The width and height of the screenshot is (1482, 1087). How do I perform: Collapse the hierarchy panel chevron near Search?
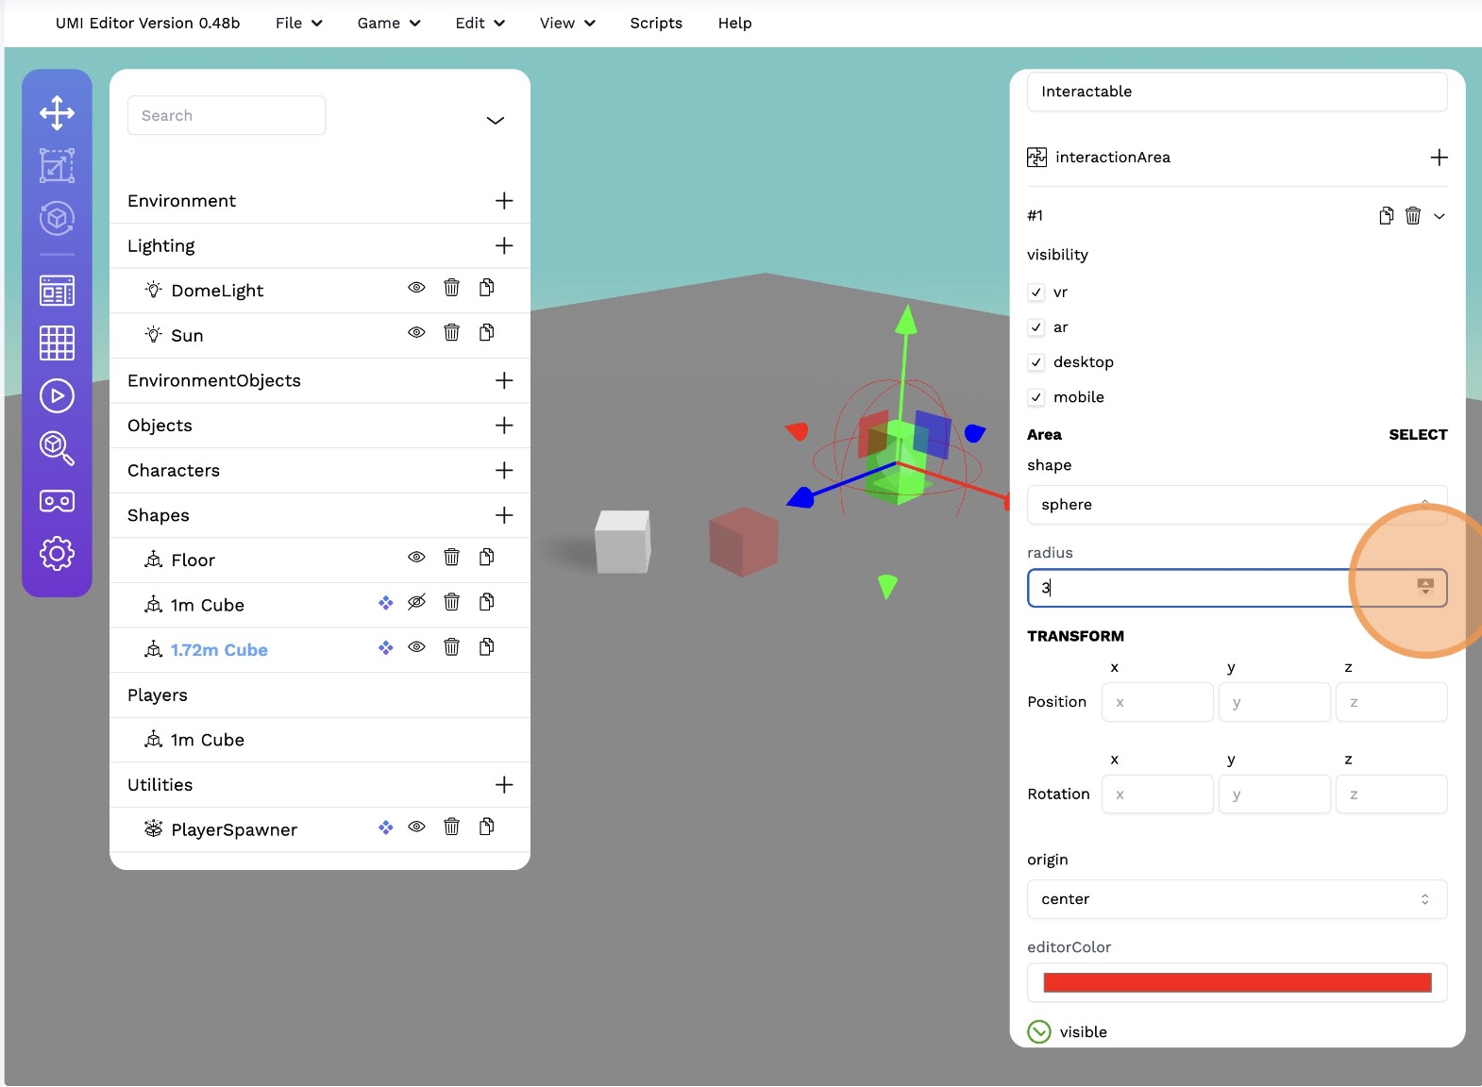495,121
